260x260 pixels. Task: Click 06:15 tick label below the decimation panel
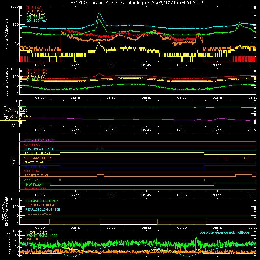[217, 228]
